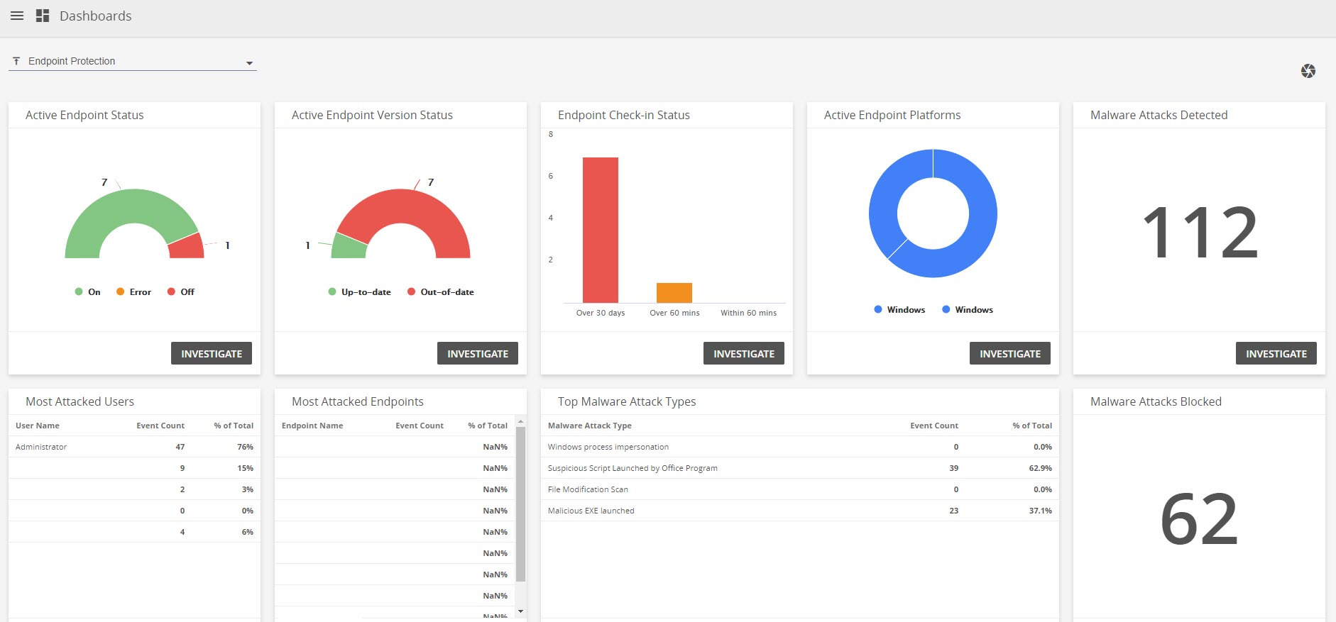1336x622 pixels.
Task: Toggle the orange "Error" legend item
Action: (134, 292)
